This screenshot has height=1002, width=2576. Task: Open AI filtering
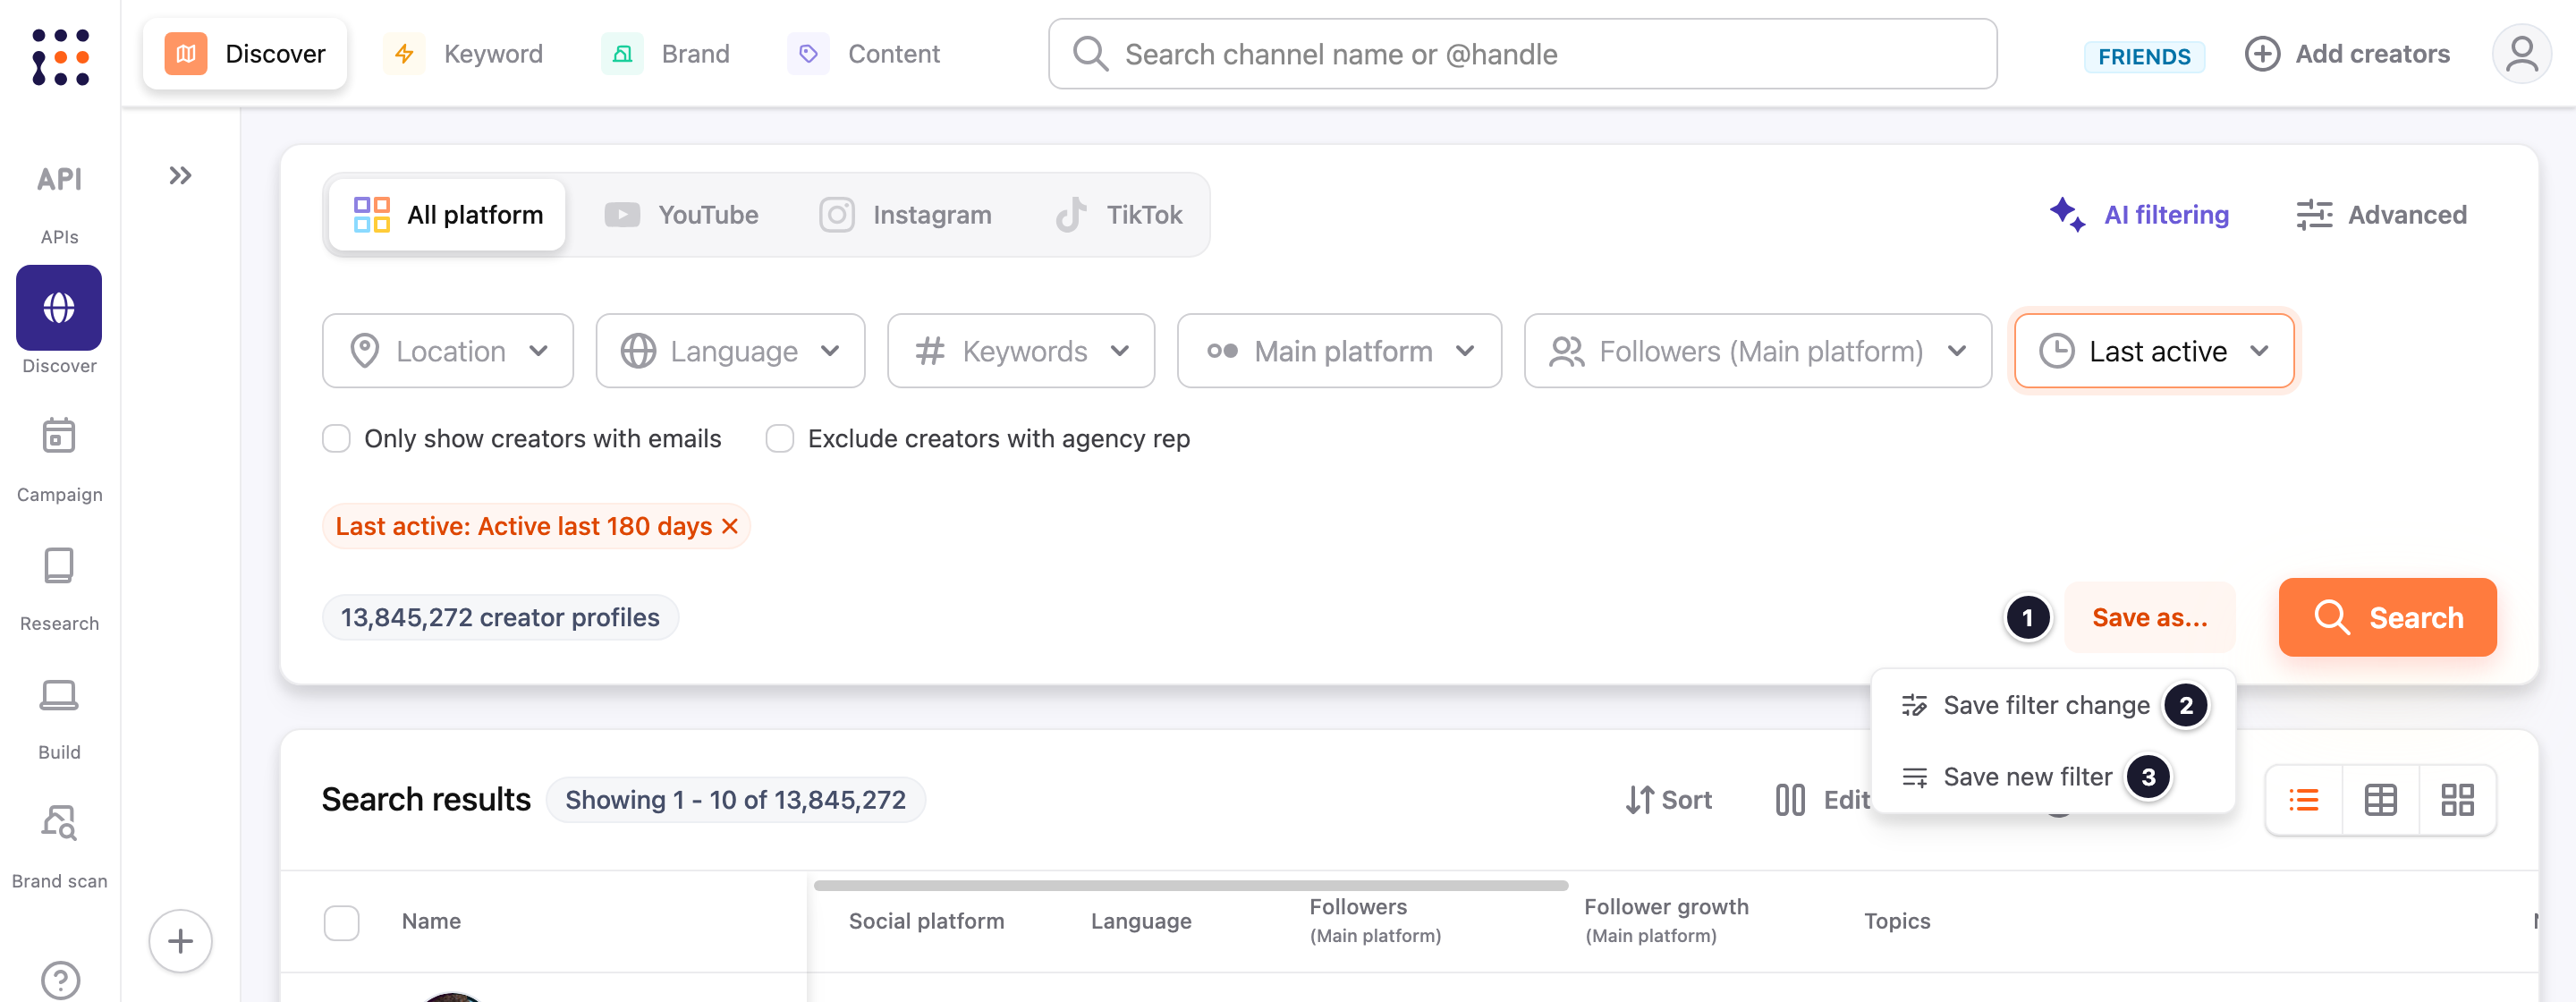[2139, 215]
